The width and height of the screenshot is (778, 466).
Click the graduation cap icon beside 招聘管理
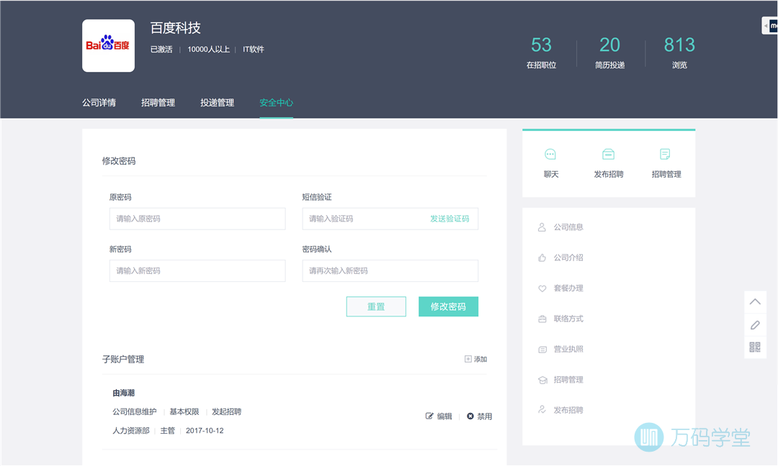coord(542,380)
